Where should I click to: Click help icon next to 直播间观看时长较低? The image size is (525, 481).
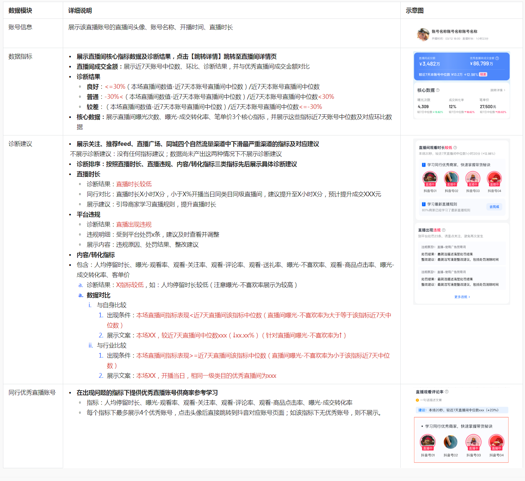click(455, 148)
